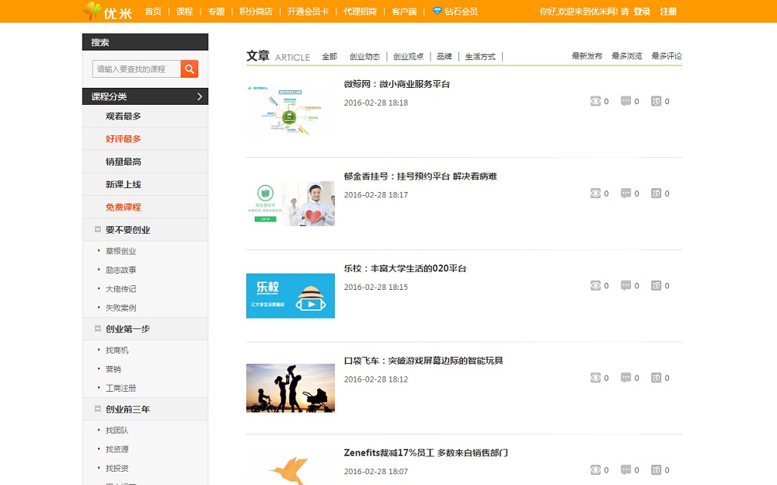
Task: Open 找团队 subcategory
Action: pos(117,431)
